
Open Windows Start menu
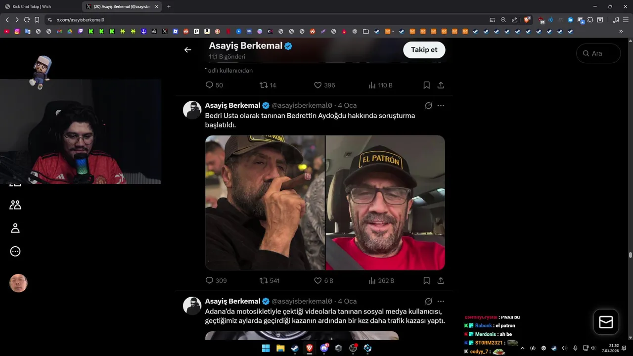[x=266, y=348]
